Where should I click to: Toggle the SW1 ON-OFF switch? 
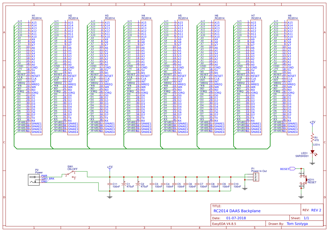pyautogui.click(x=70, y=172)
